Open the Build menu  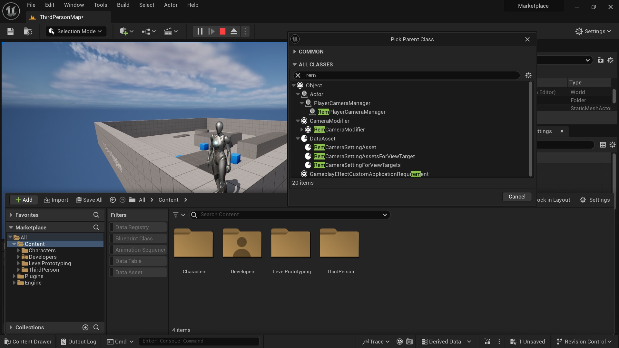pos(123,5)
